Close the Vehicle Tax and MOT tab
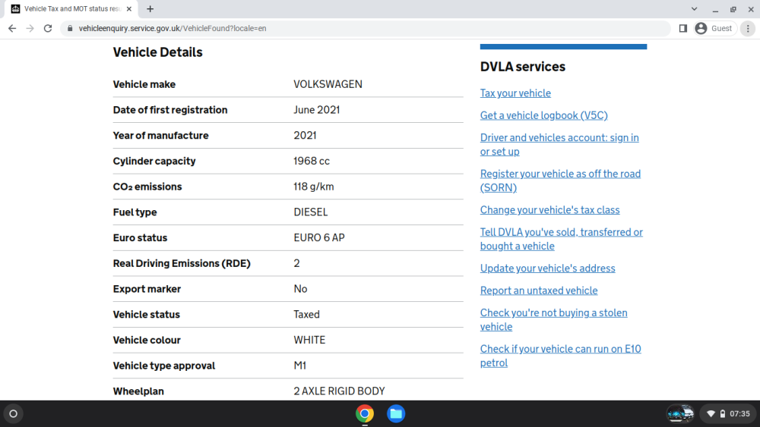This screenshot has height=427, width=760. tap(129, 8)
